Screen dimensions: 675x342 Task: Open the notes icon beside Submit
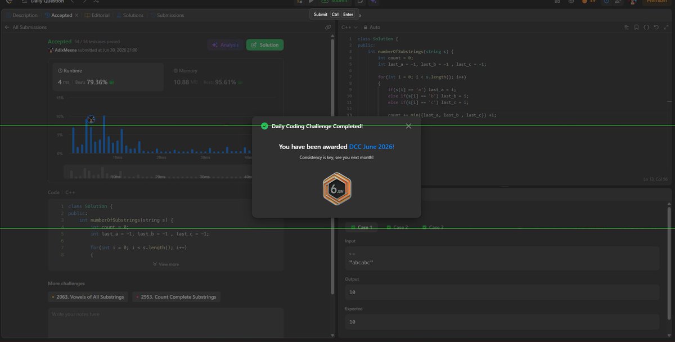(x=360, y=2)
